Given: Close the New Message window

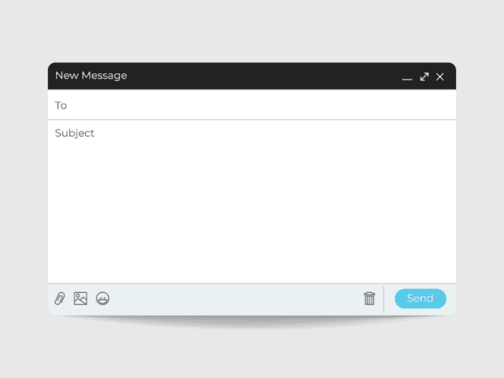Looking at the screenshot, I should (439, 77).
